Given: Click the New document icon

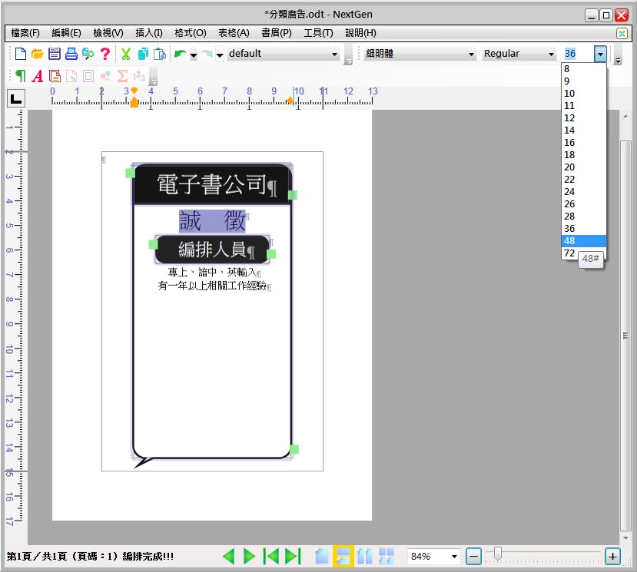Looking at the screenshot, I should click(x=20, y=54).
